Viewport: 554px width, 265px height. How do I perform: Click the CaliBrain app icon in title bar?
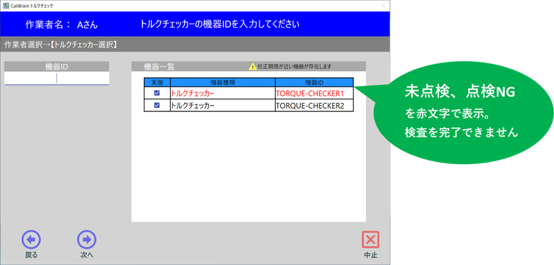(x=6, y=6)
